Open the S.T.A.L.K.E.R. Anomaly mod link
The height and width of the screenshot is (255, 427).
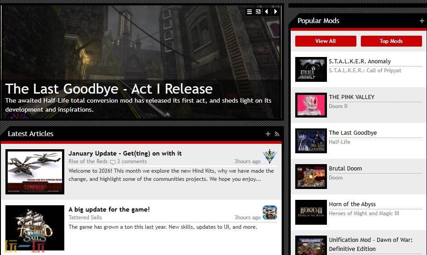point(360,61)
